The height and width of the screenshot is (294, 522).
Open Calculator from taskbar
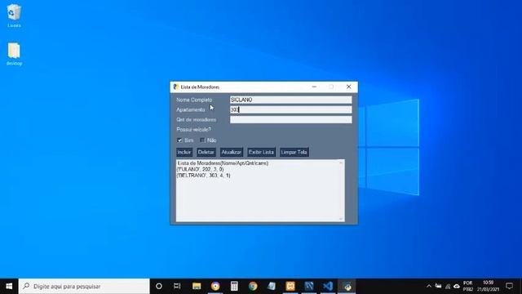coord(234,286)
